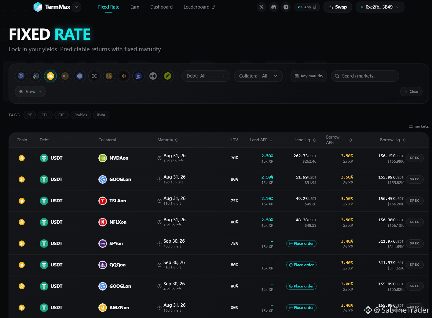
Task: Click the BNB chain icon in the NVDAon row
Action: coord(22,158)
